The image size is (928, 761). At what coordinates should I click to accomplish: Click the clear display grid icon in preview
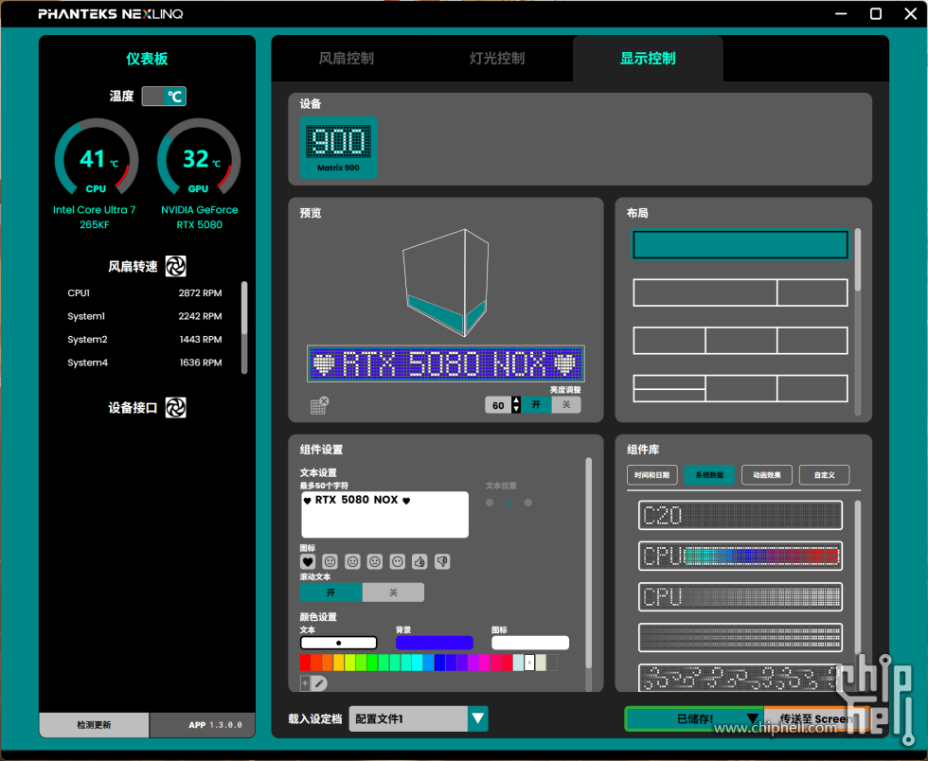(x=319, y=405)
